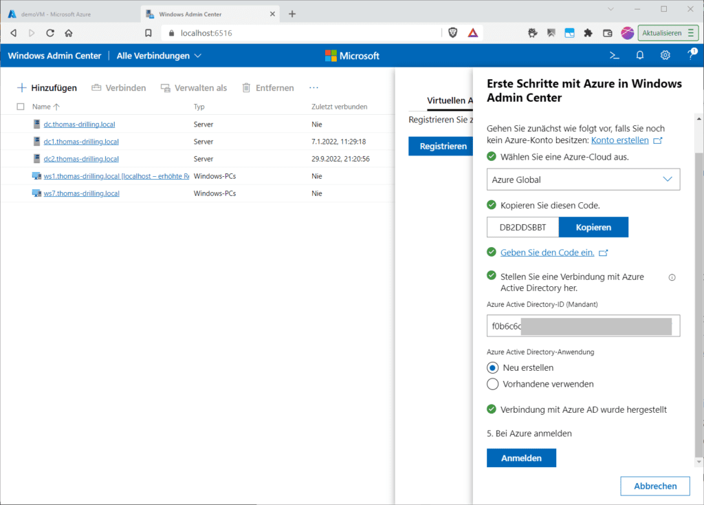Click the Anmelden button
Viewport: 704px width, 505px height.
coord(521,458)
